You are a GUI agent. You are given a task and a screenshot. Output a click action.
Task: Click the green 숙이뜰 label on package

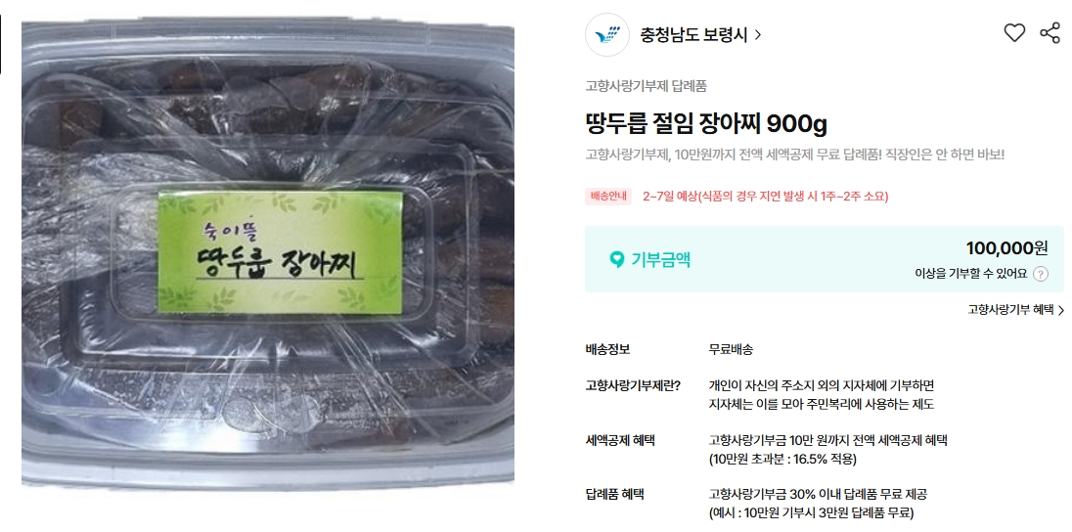pos(281,252)
